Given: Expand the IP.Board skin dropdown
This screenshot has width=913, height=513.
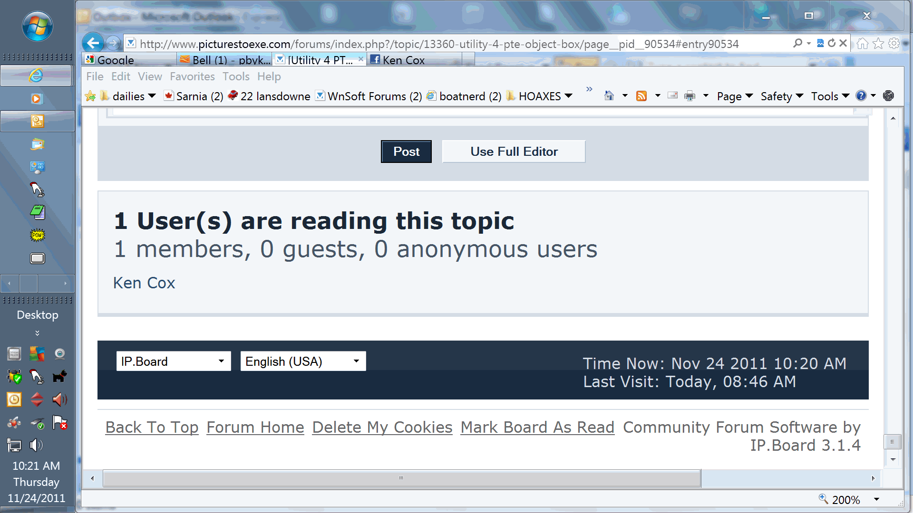Looking at the screenshot, I should click(x=174, y=361).
